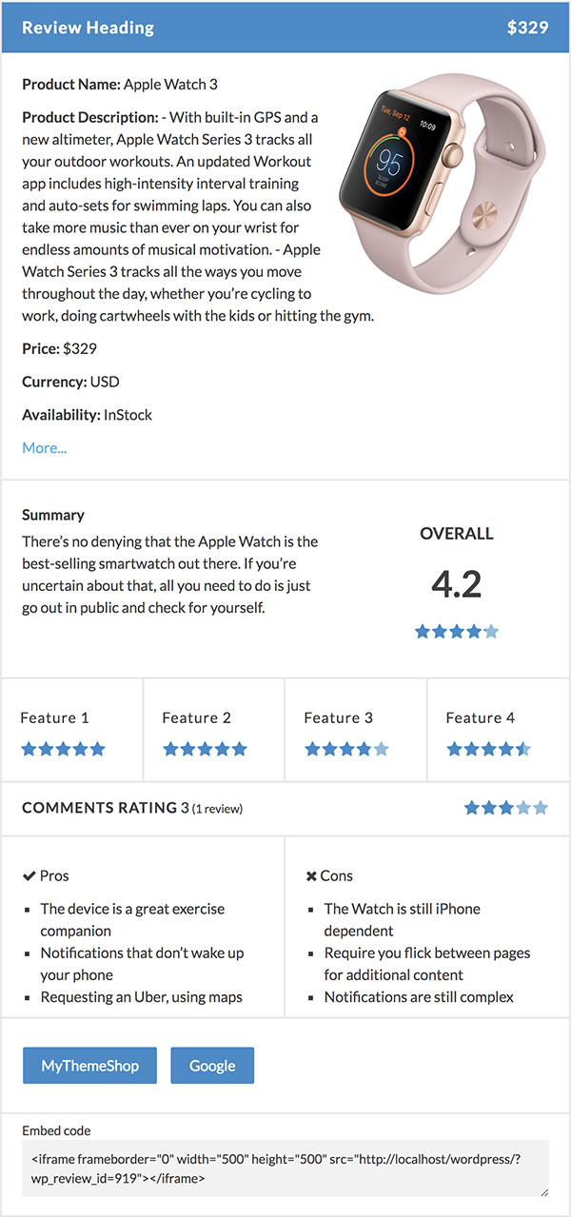Open the Google button
This screenshot has width=571, height=1217.
click(x=212, y=1065)
